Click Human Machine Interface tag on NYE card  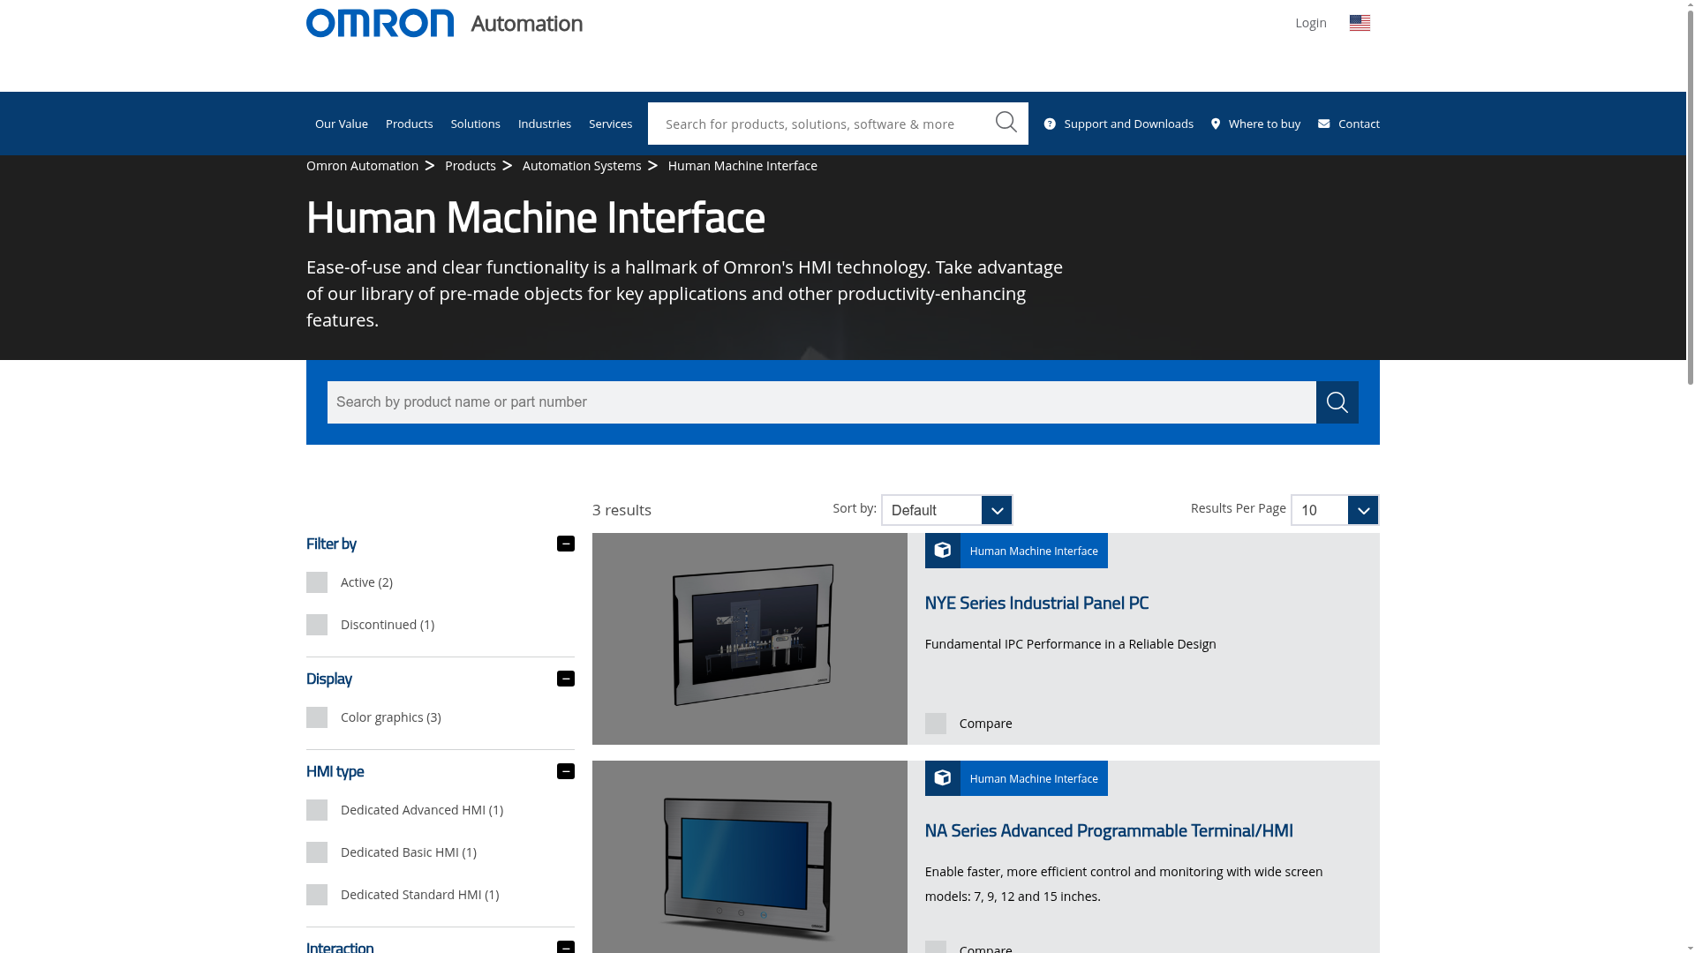[x=1034, y=551]
